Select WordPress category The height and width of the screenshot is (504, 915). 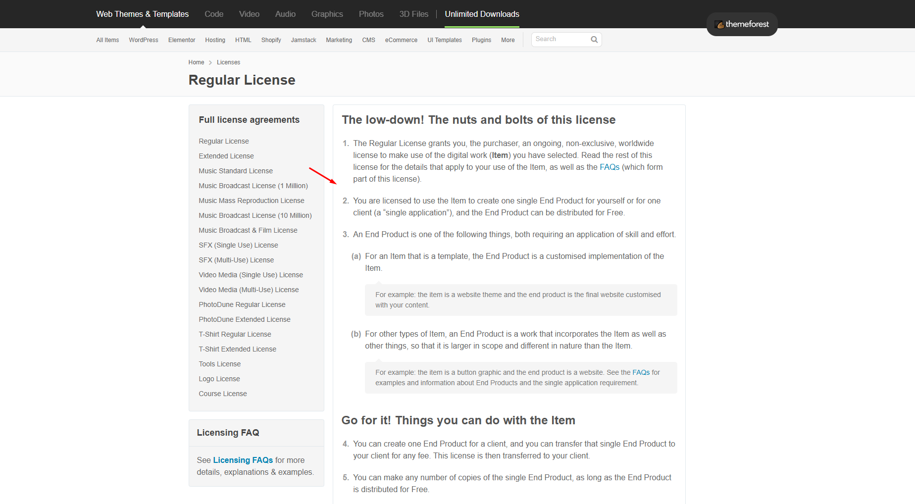pos(144,40)
